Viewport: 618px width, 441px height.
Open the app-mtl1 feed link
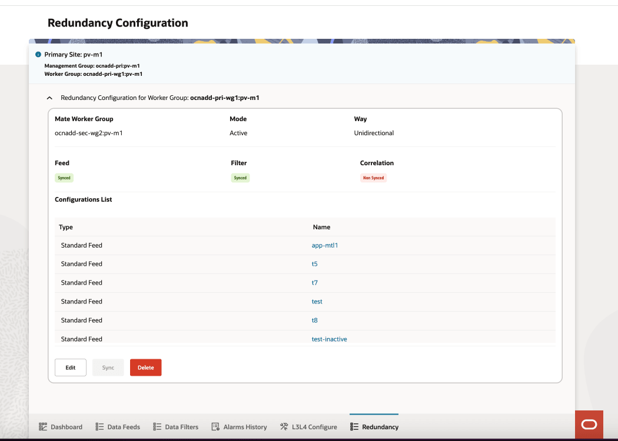325,245
